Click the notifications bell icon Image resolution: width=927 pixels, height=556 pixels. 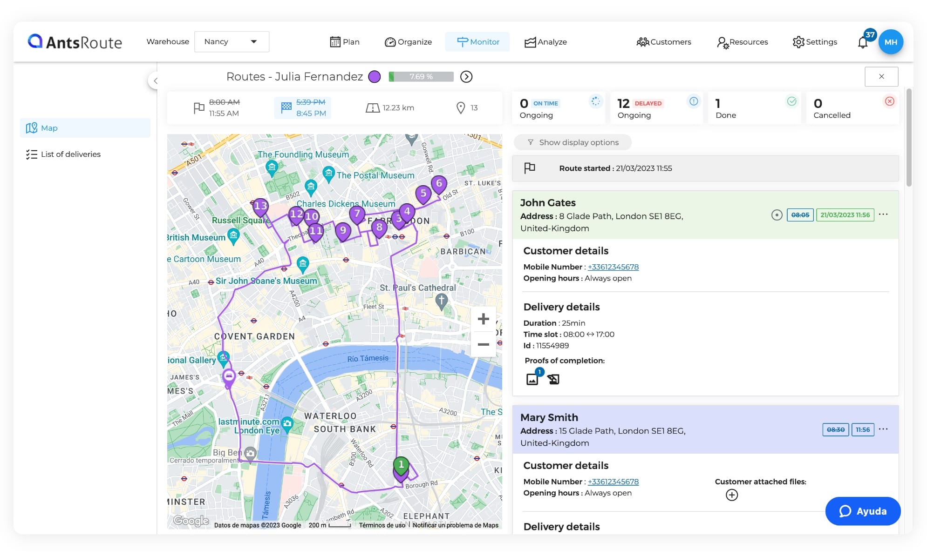863,42
